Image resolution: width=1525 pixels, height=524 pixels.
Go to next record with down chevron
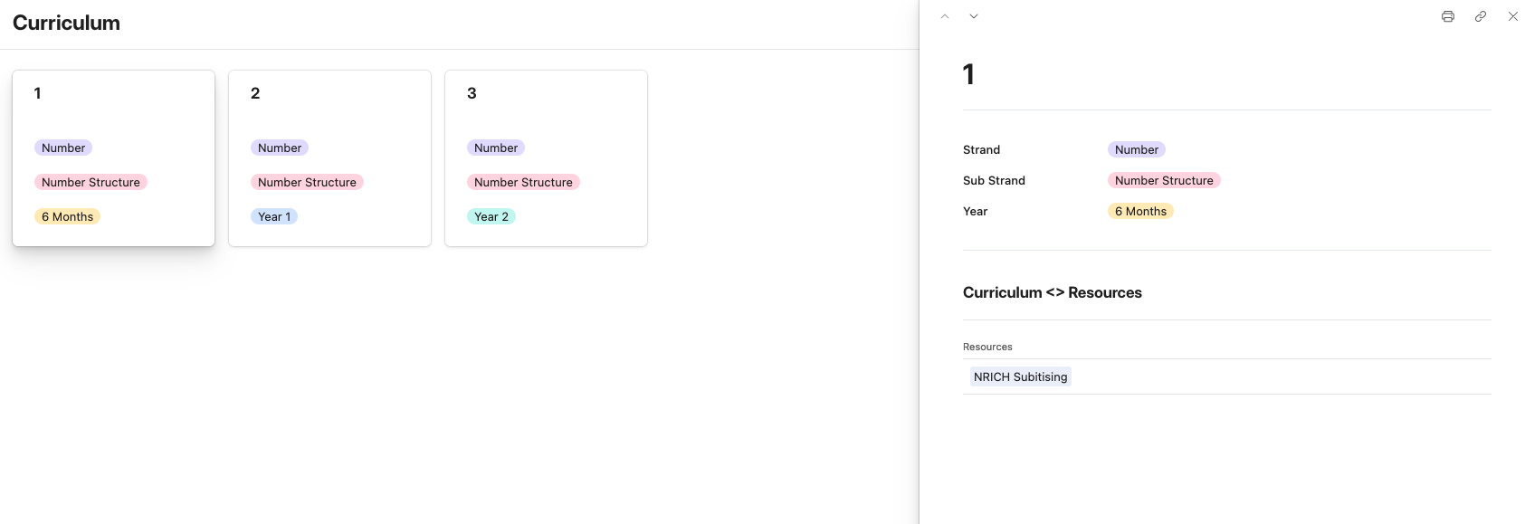pyautogui.click(x=974, y=16)
